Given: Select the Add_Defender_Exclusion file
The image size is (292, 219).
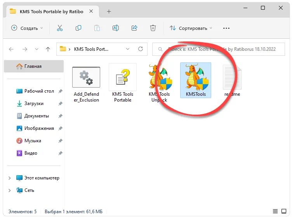Looking at the screenshot, I should click(86, 84).
